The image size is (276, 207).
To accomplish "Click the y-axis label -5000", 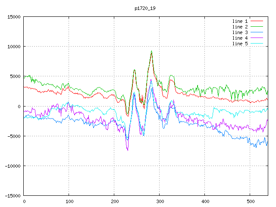I will point(14,136).
